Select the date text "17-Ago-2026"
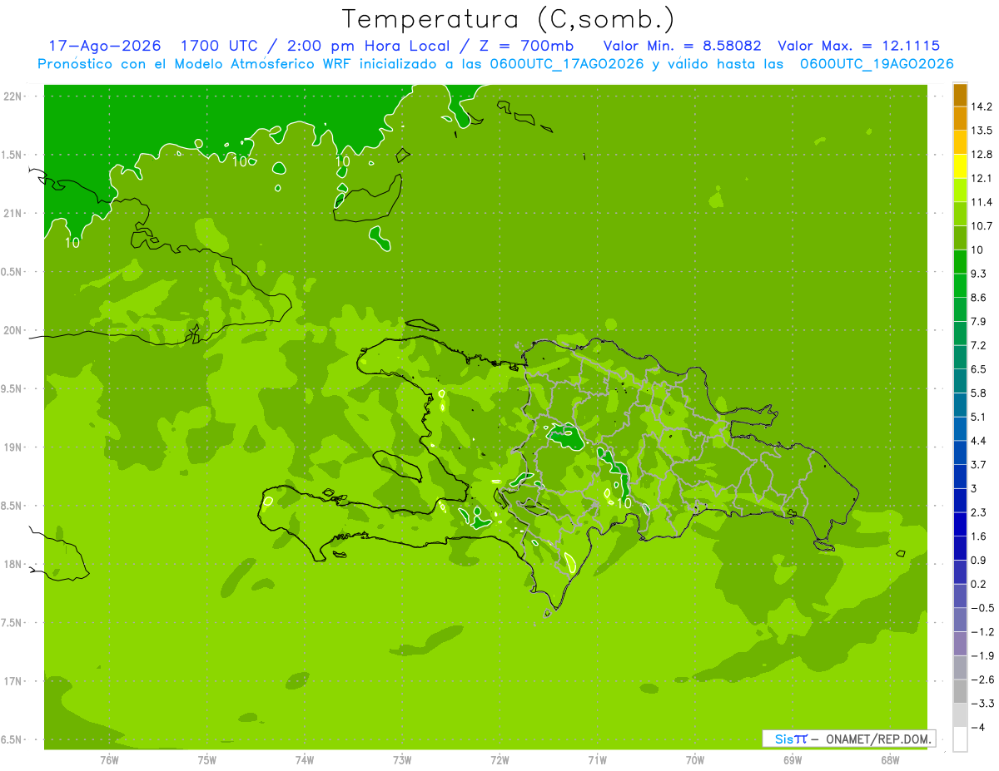The height and width of the screenshot is (771, 999). (105, 46)
